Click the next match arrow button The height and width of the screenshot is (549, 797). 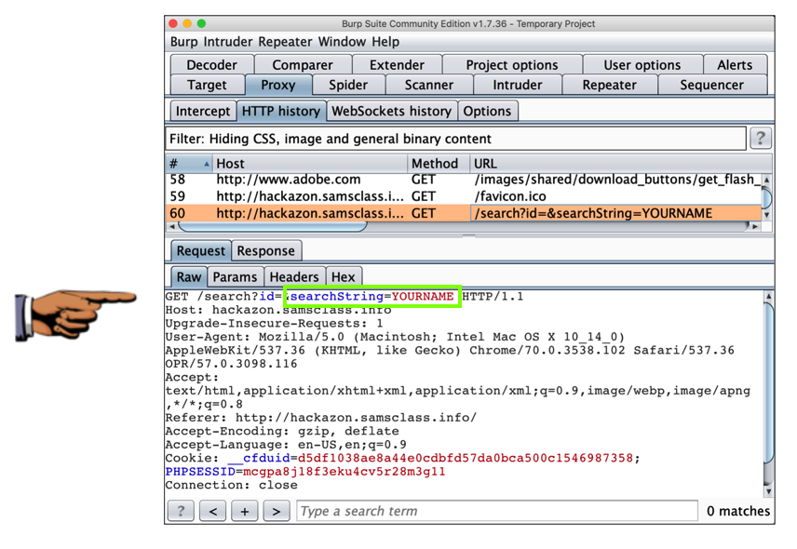276,511
